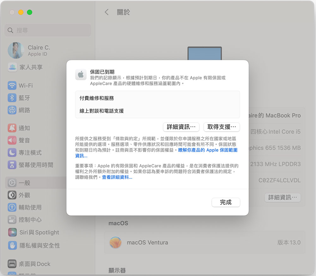Open 桌面與 Dock label

[x=34, y=264]
